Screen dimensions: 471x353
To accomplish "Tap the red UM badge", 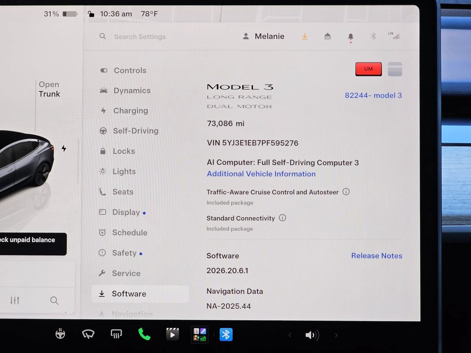I will click(x=369, y=69).
